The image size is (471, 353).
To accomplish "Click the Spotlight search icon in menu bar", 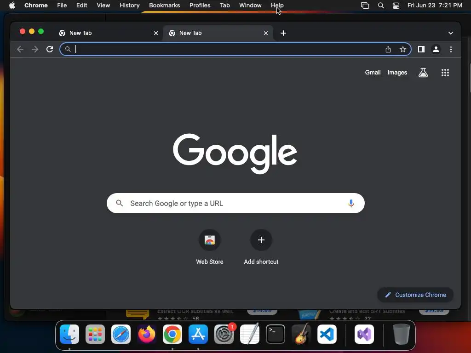I will click(380, 6).
